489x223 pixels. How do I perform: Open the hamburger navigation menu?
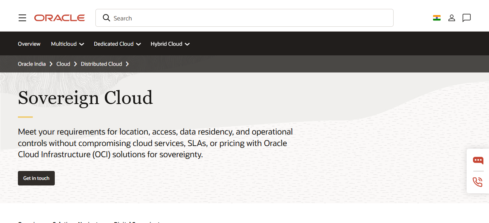coord(22,17)
